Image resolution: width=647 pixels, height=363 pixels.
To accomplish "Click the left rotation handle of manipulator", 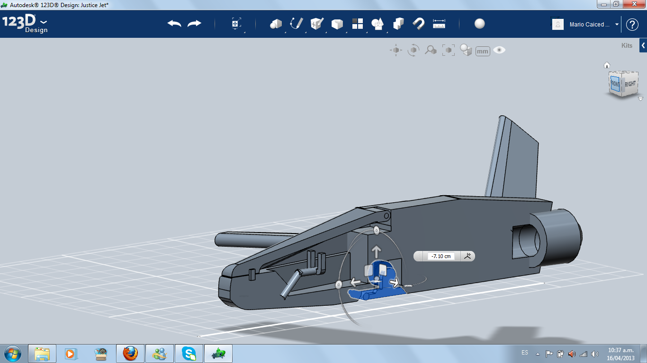I will pos(339,285).
